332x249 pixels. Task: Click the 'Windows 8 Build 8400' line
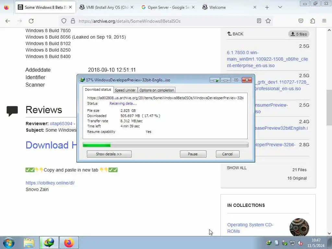48,56
